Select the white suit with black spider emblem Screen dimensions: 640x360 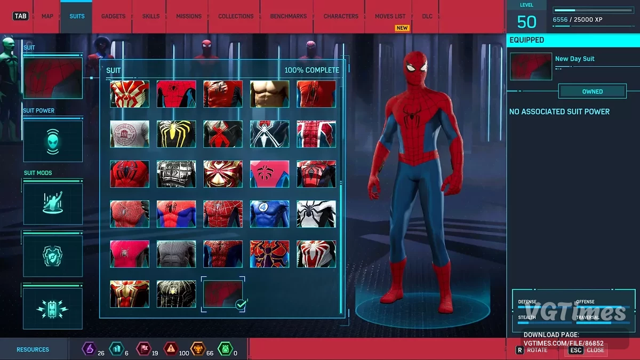tap(316, 214)
